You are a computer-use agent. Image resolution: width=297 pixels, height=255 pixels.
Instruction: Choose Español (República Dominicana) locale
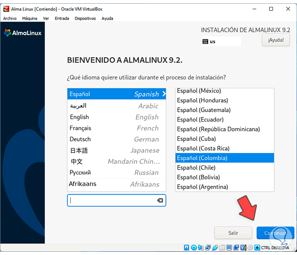(x=225, y=129)
